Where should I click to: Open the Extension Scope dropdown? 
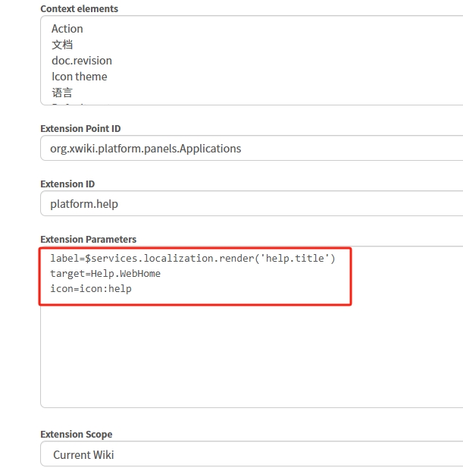[250, 455]
